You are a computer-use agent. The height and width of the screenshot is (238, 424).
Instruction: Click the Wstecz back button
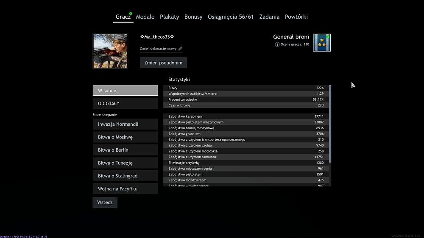[105, 202]
